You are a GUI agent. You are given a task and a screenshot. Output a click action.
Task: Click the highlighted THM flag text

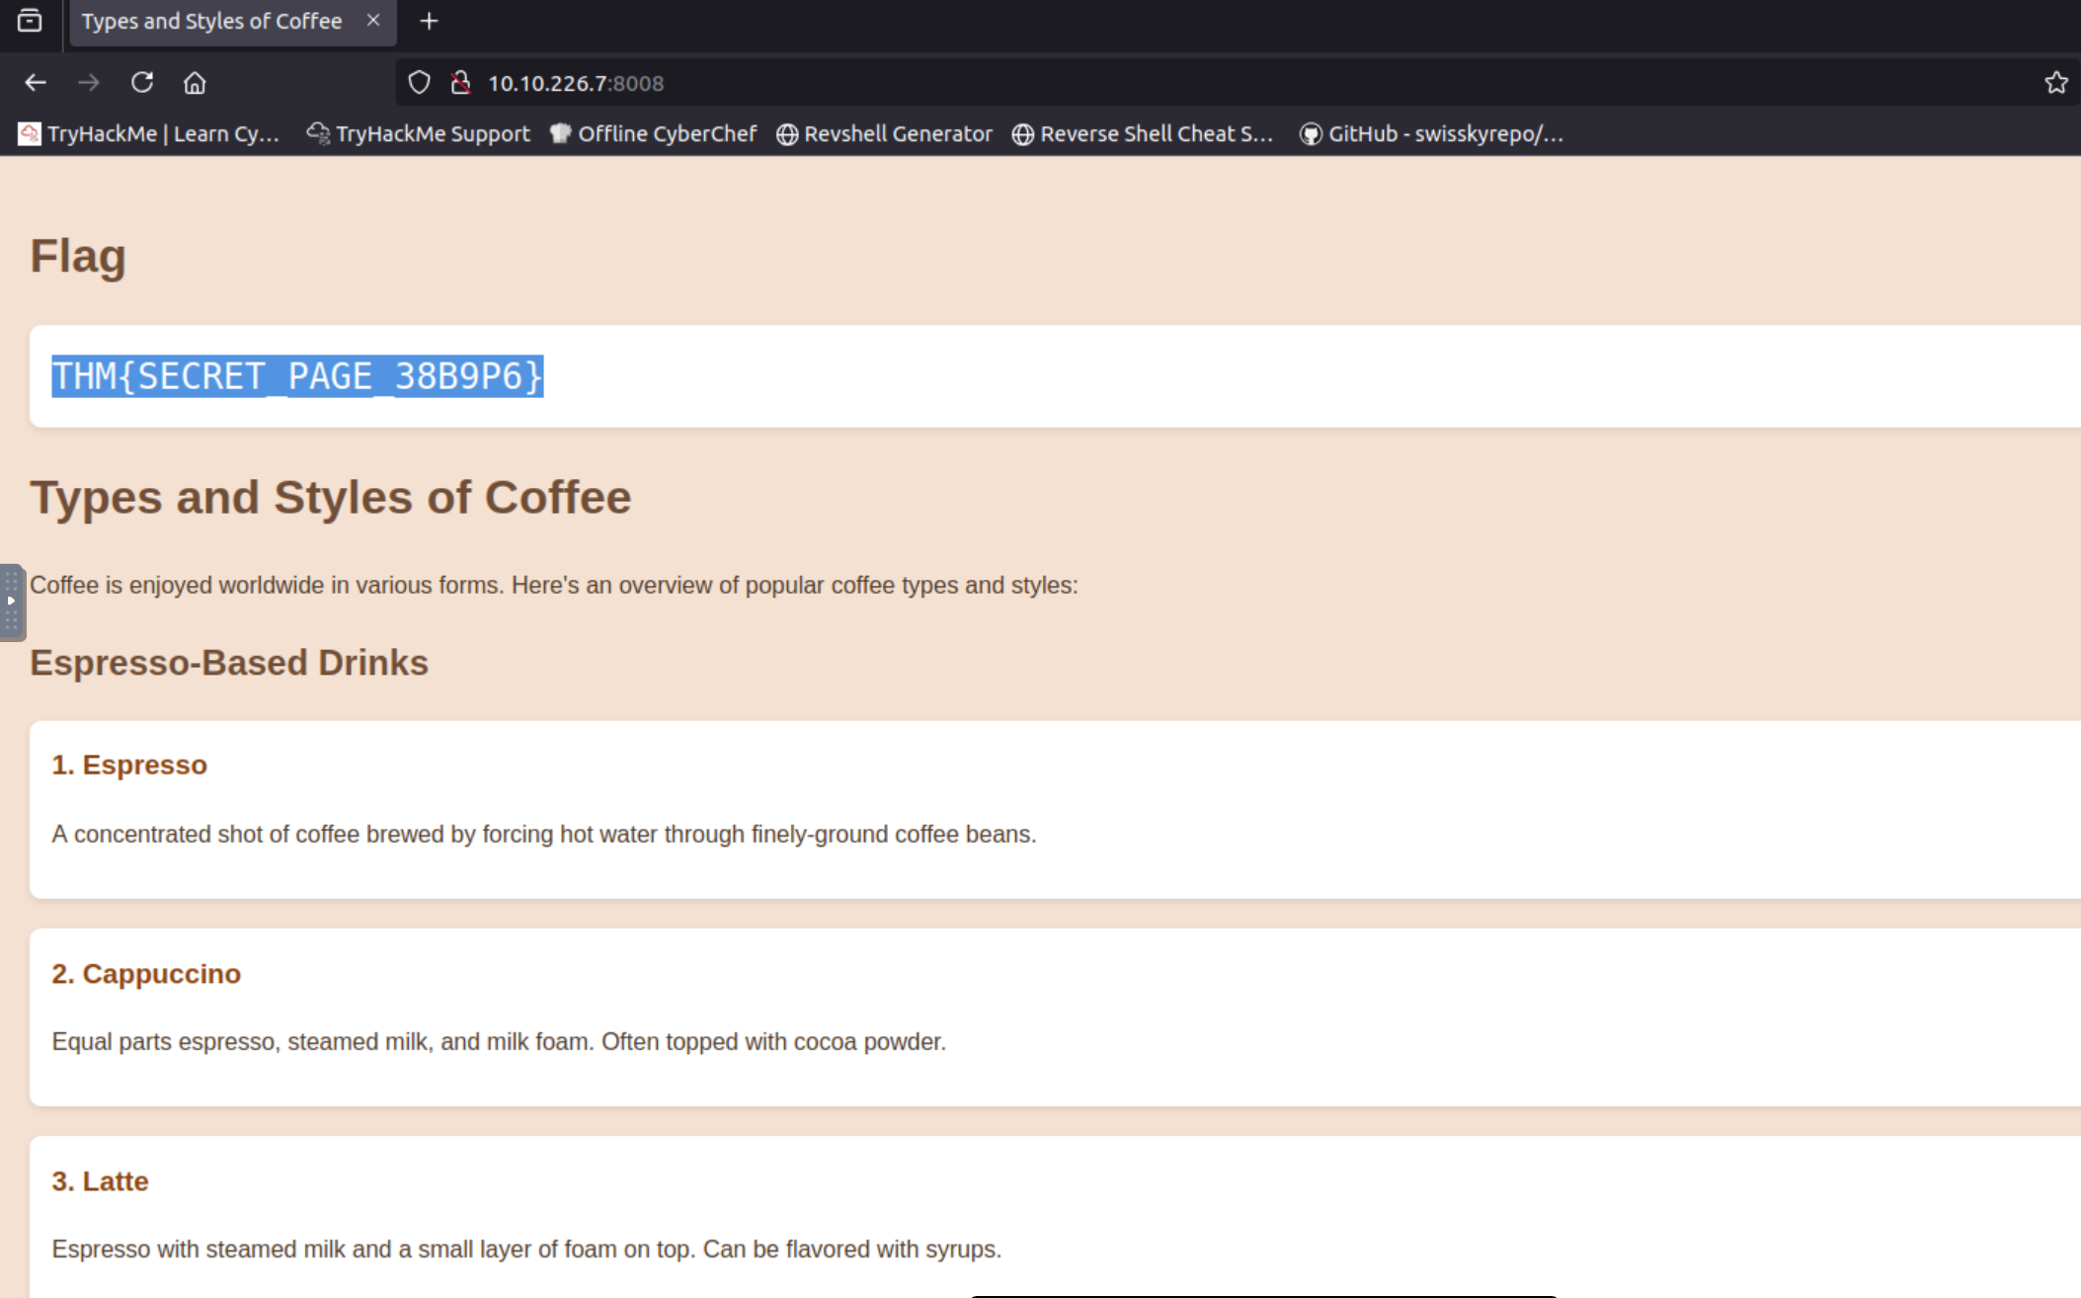297,376
